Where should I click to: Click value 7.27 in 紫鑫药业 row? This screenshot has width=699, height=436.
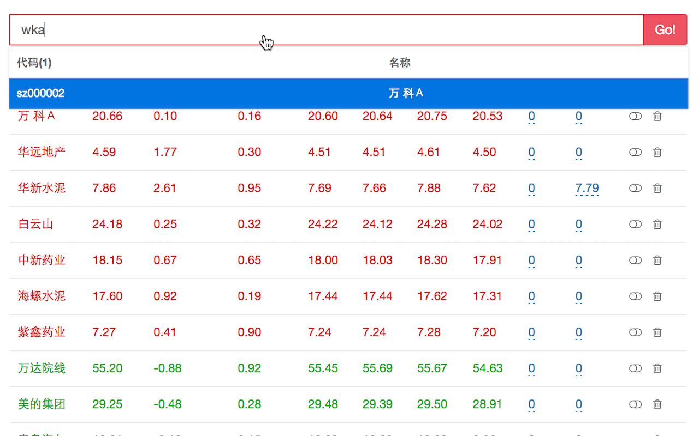point(104,332)
